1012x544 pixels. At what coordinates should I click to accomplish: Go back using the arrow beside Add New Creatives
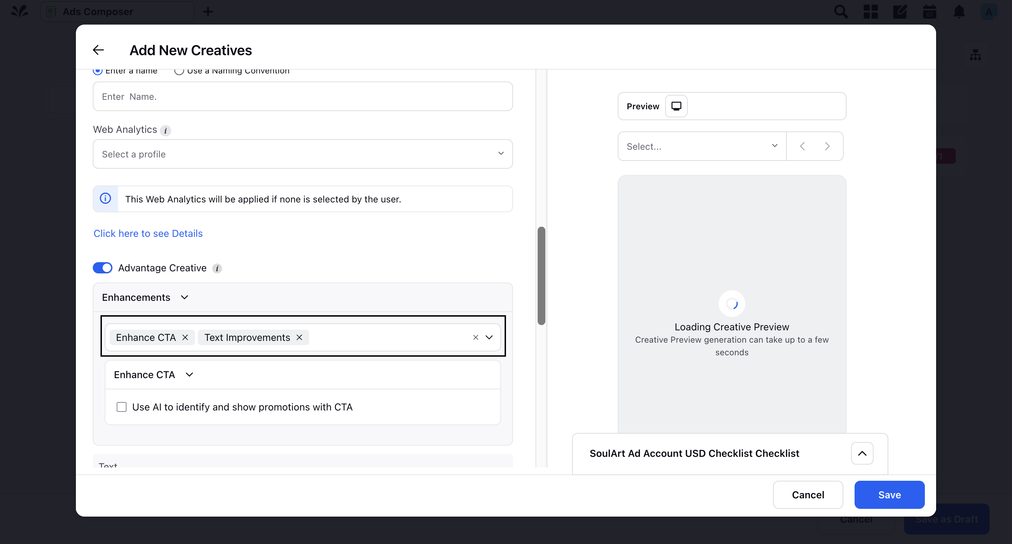coord(98,50)
